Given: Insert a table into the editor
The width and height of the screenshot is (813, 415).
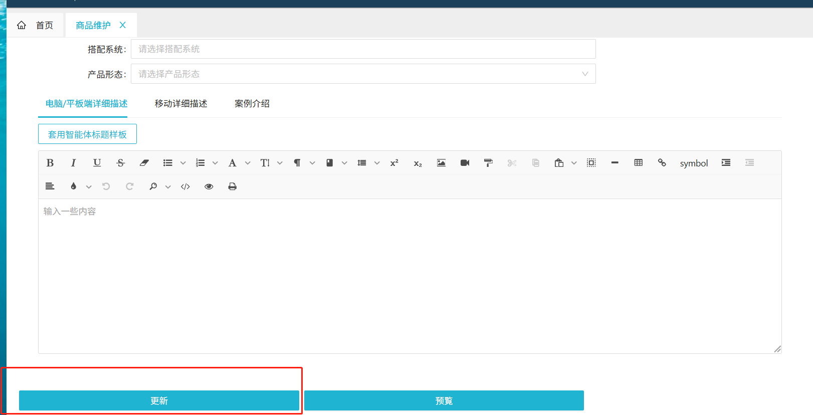Looking at the screenshot, I should tap(638, 163).
